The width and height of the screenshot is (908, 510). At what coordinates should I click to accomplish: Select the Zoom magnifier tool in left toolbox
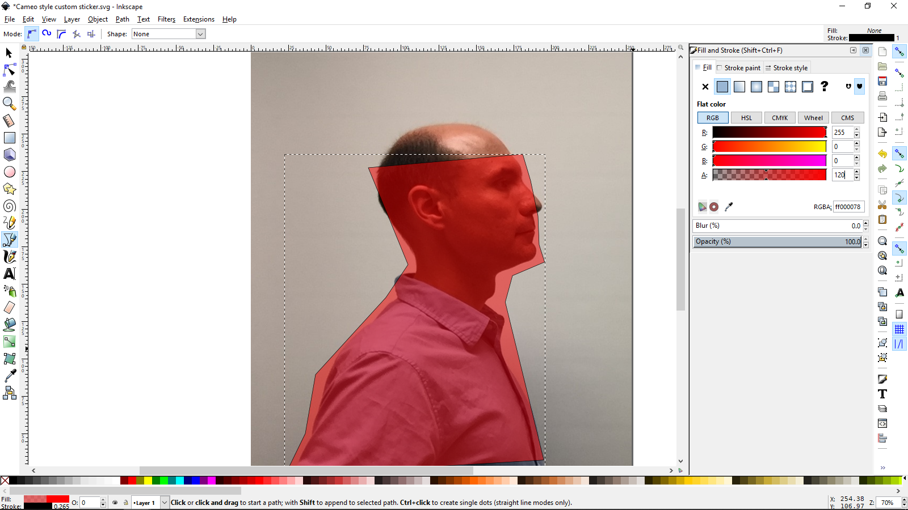[x=9, y=104]
